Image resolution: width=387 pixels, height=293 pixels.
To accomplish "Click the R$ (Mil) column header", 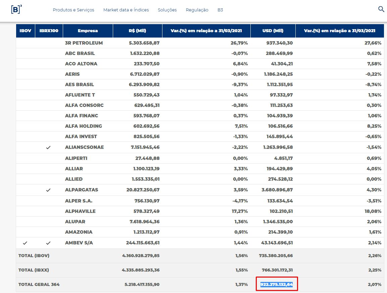I will pos(138,31).
